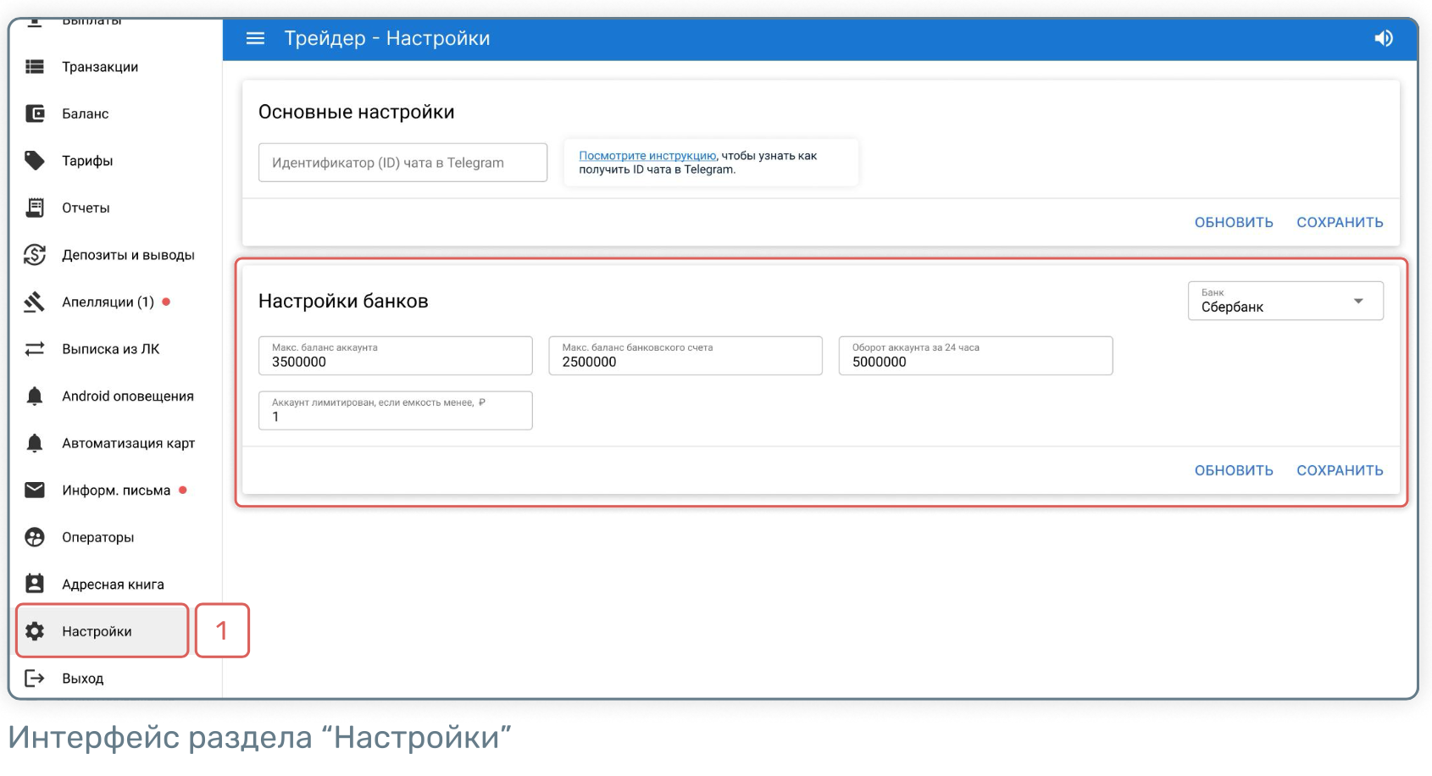The image size is (1432, 776).
Task: Click Обновить in Основные настройки section
Action: (x=1233, y=222)
